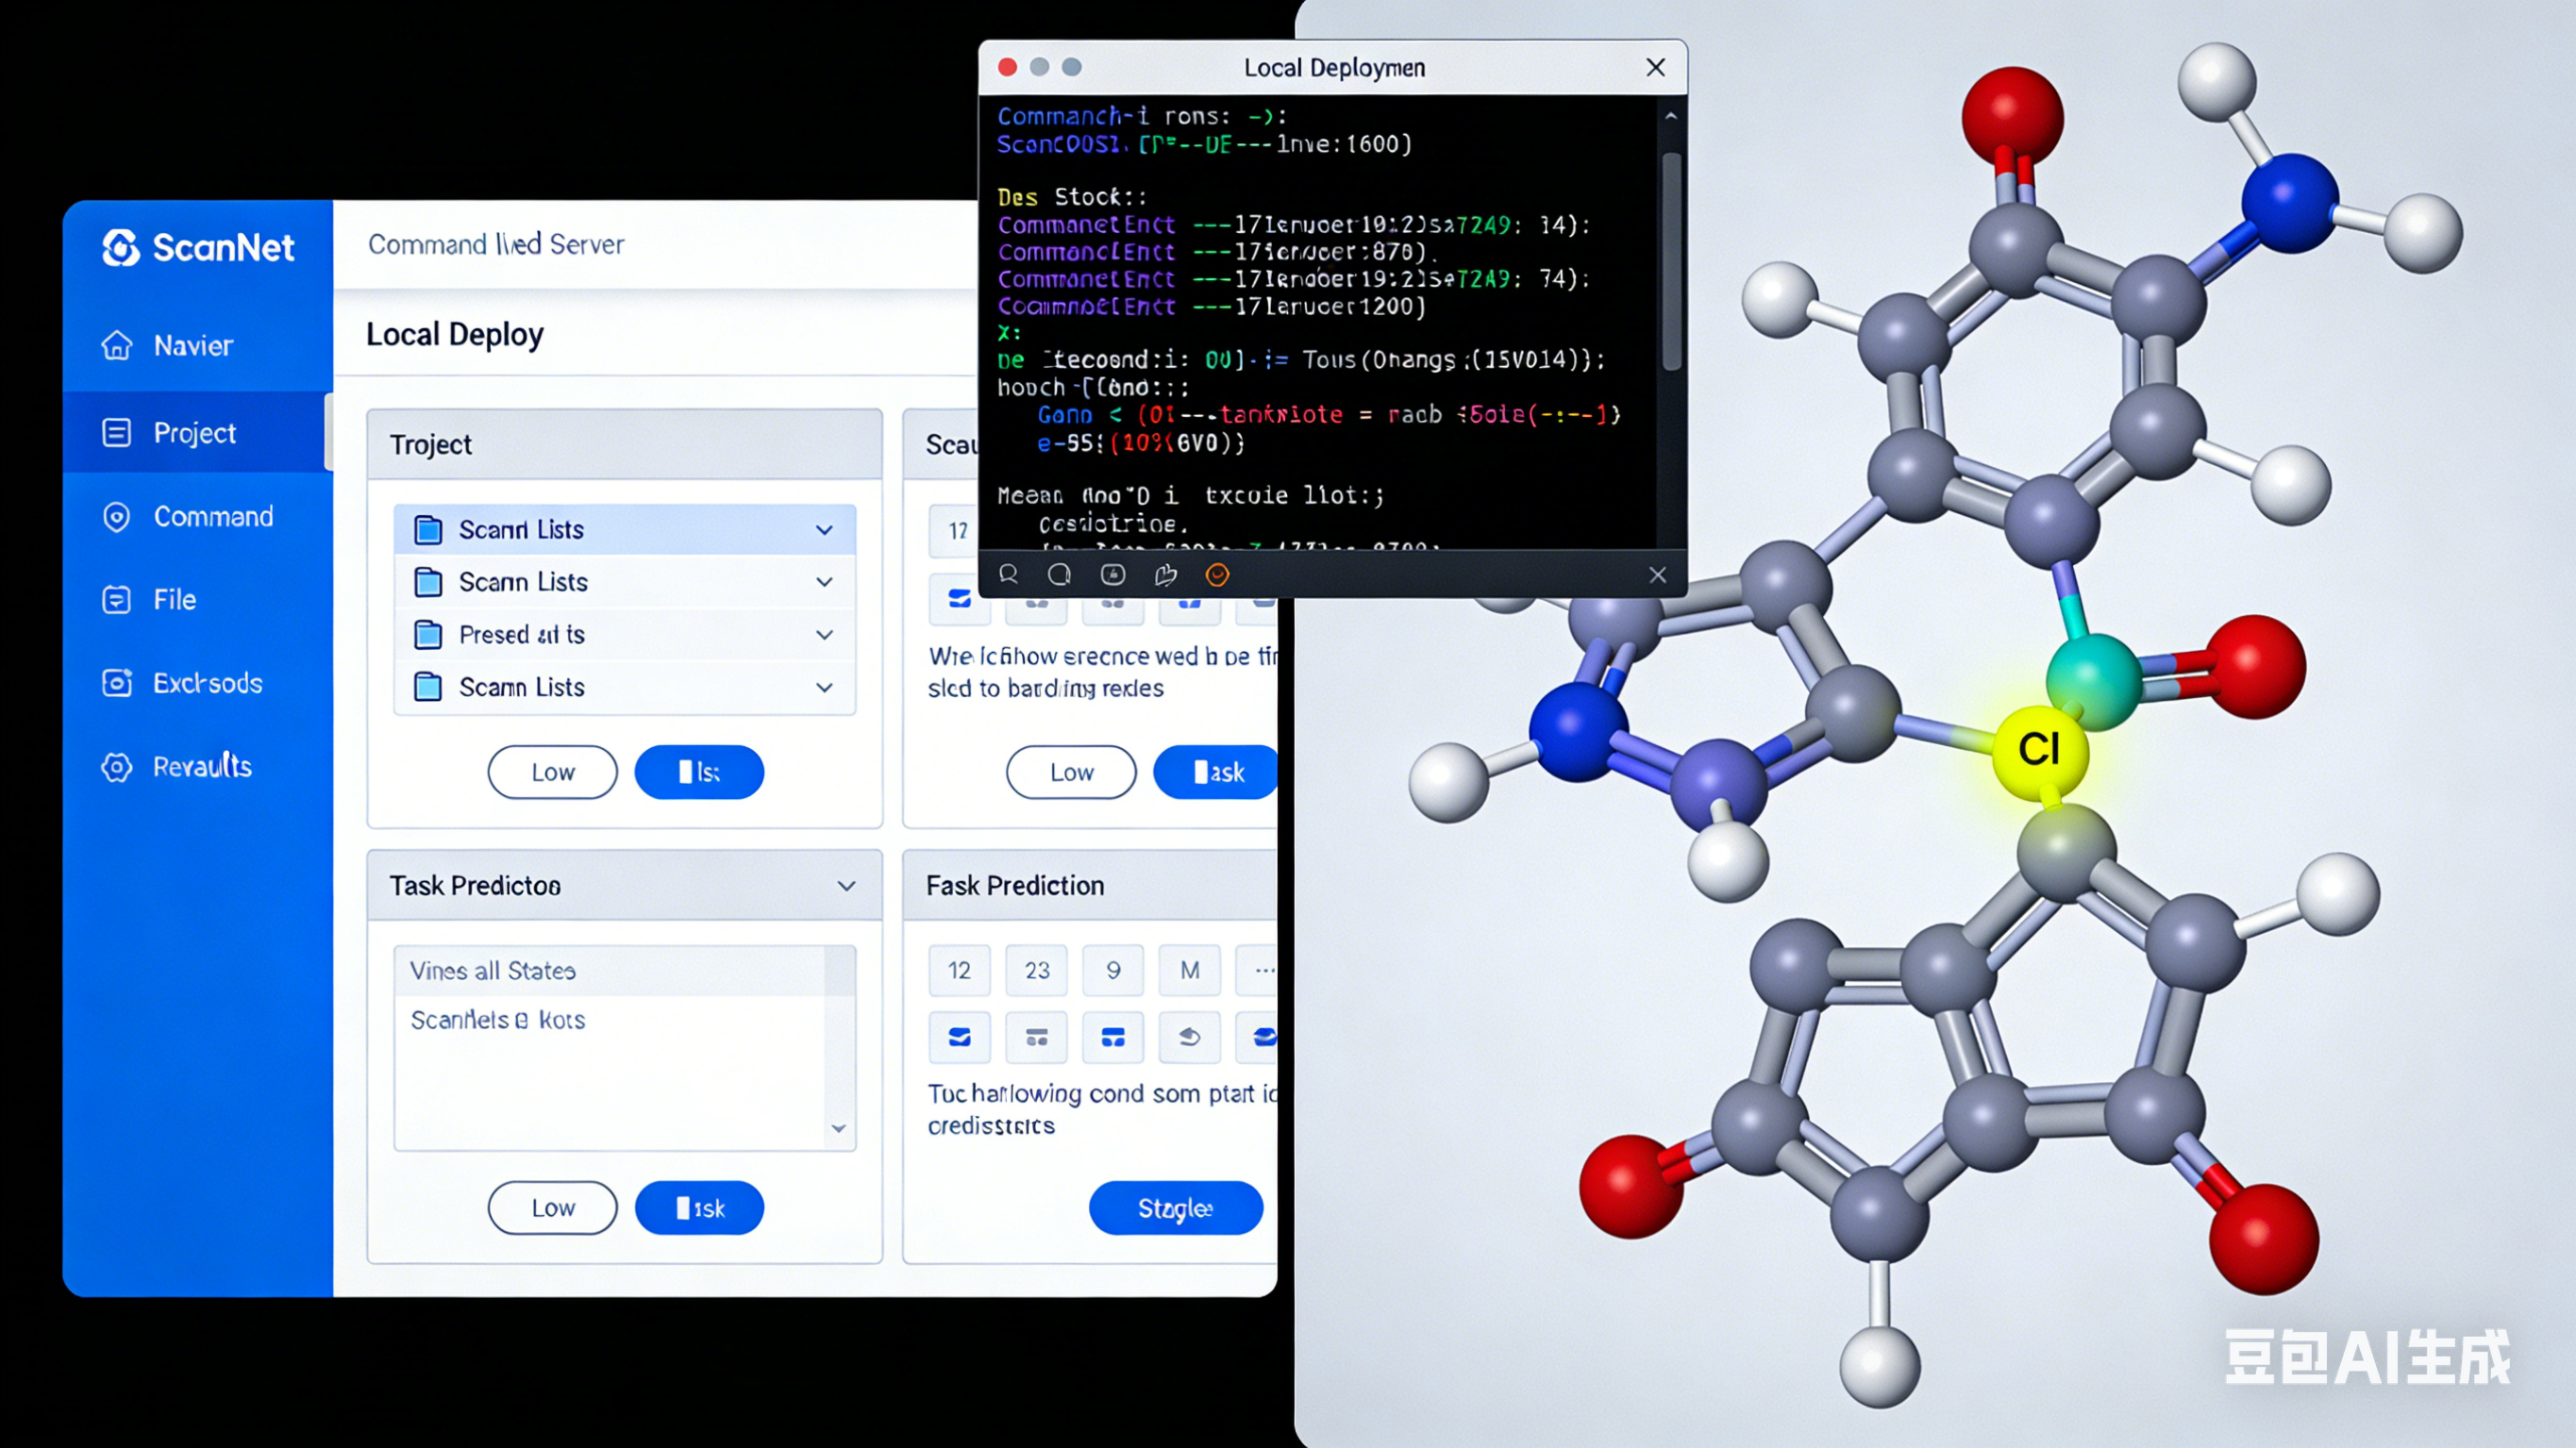Screen dimensions: 2576x1448
Task: Click the thumbs-up icon in terminal footer
Action: coord(1165,574)
